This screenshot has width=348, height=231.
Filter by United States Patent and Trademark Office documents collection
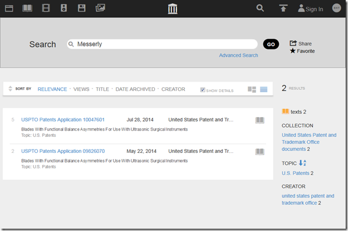pos(309,142)
